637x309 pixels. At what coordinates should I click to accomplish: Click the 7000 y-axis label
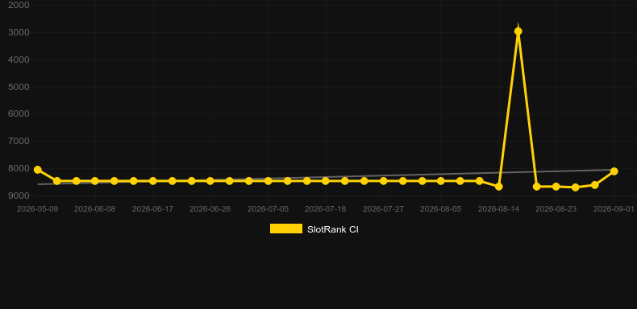pyautogui.click(x=19, y=141)
